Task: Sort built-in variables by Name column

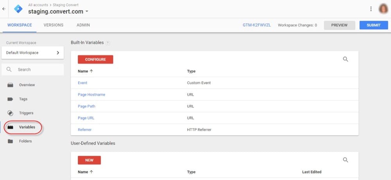Action: coord(83,71)
